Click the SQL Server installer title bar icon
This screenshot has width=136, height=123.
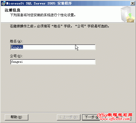coord(4,3)
